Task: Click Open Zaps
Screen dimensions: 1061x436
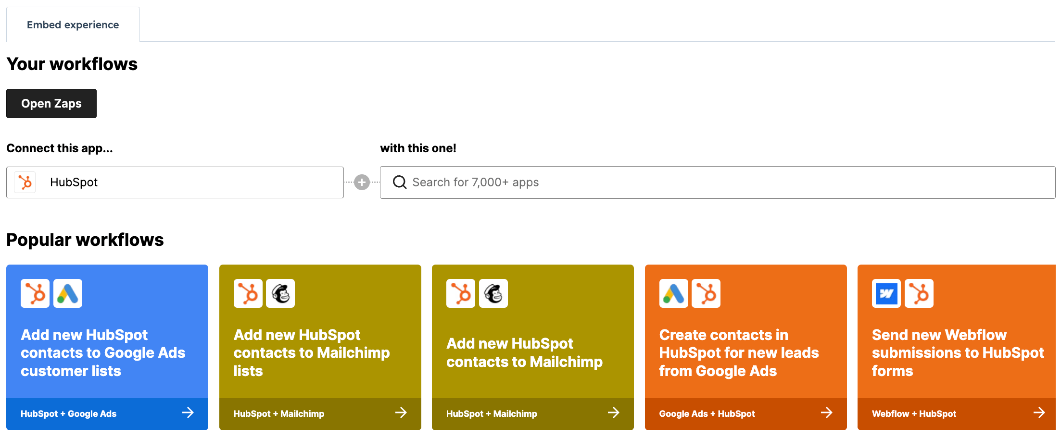Action: pyautogui.click(x=51, y=103)
